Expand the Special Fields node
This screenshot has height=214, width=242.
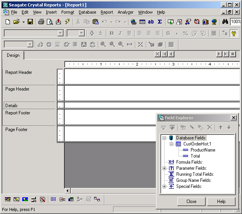(164, 186)
